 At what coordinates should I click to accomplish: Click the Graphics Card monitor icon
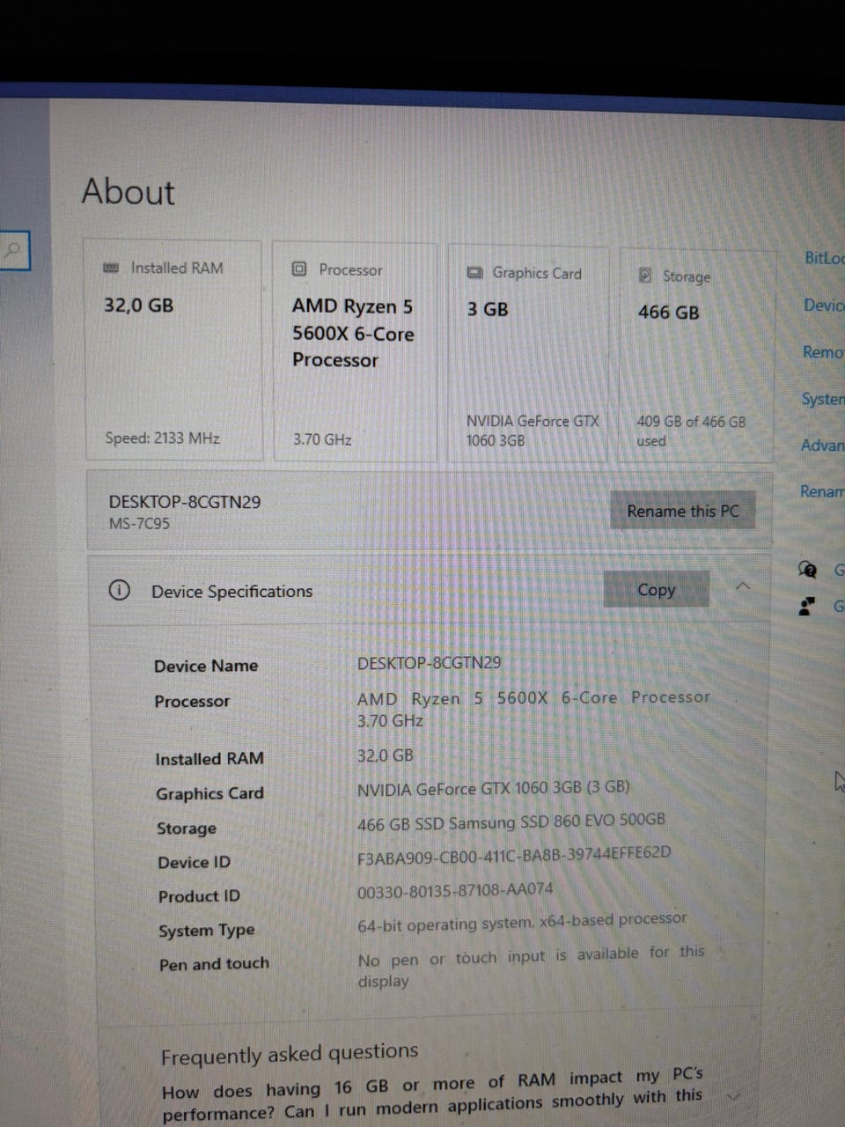pyautogui.click(x=474, y=273)
